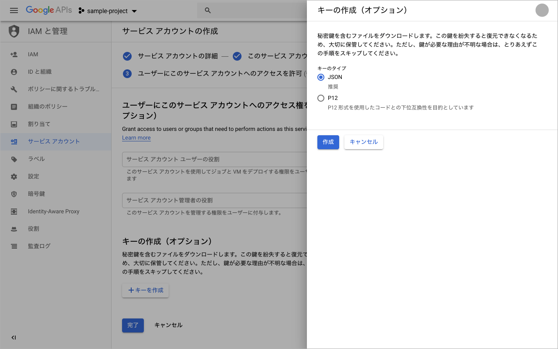The image size is (558, 349).
Task: Click the 作成 button in the dialog
Action: tap(328, 142)
